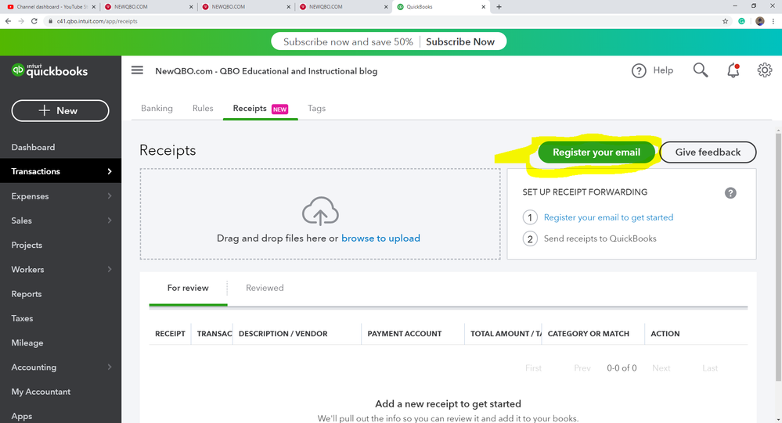Expand the Accounting submenu arrow
Viewport: 782px width, 423px height.
pyautogui.click(x=110, y=367)
